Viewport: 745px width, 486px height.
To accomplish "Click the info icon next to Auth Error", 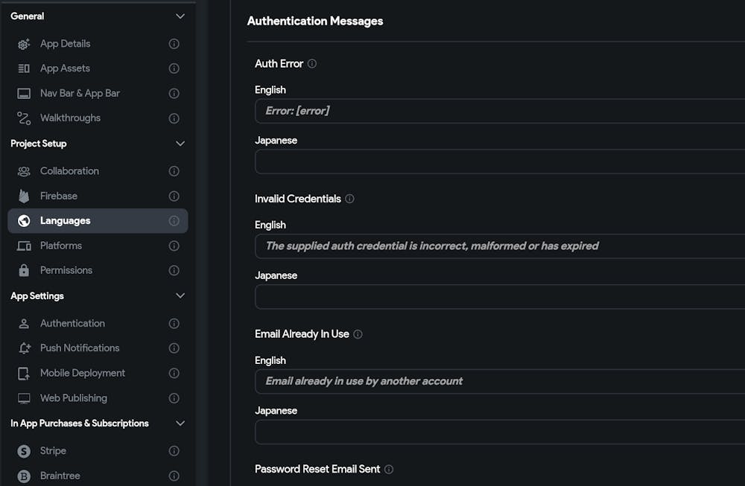I will pos(311,63).
